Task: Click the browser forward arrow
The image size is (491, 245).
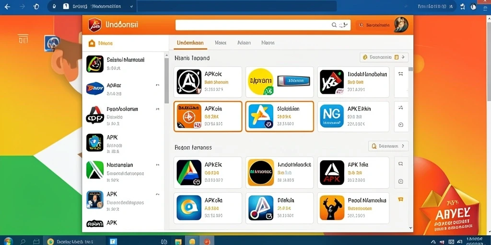Action: pyautogui.click(x=22, y=7)
